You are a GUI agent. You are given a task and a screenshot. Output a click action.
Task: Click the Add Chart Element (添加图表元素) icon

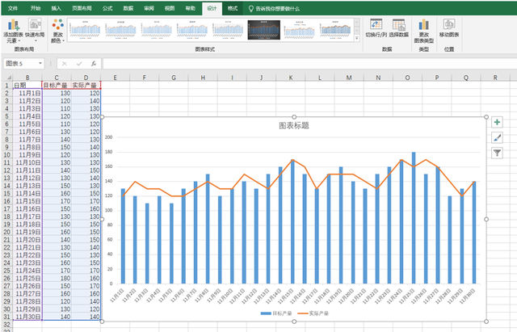(13, 26)
